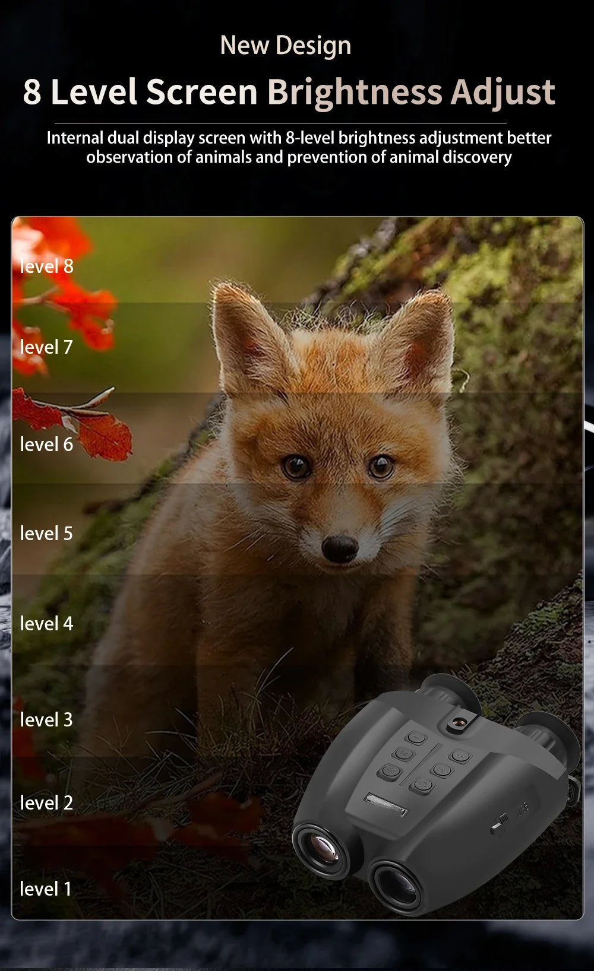Choose the level 5 brightness label
Viewport: 594px width, 971px height.
tap(46, 534)
